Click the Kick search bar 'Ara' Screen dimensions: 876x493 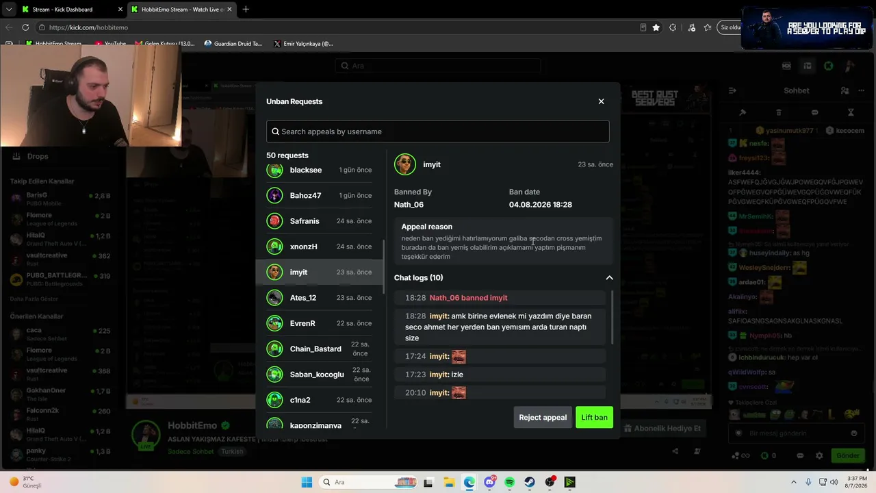tap(438, 66)
